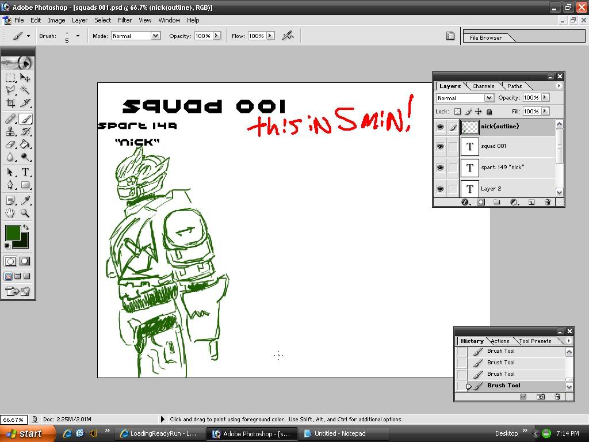Select the Crop tool

coord(10,104)
